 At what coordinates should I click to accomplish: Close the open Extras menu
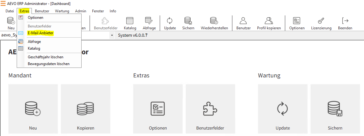point(24,11)
